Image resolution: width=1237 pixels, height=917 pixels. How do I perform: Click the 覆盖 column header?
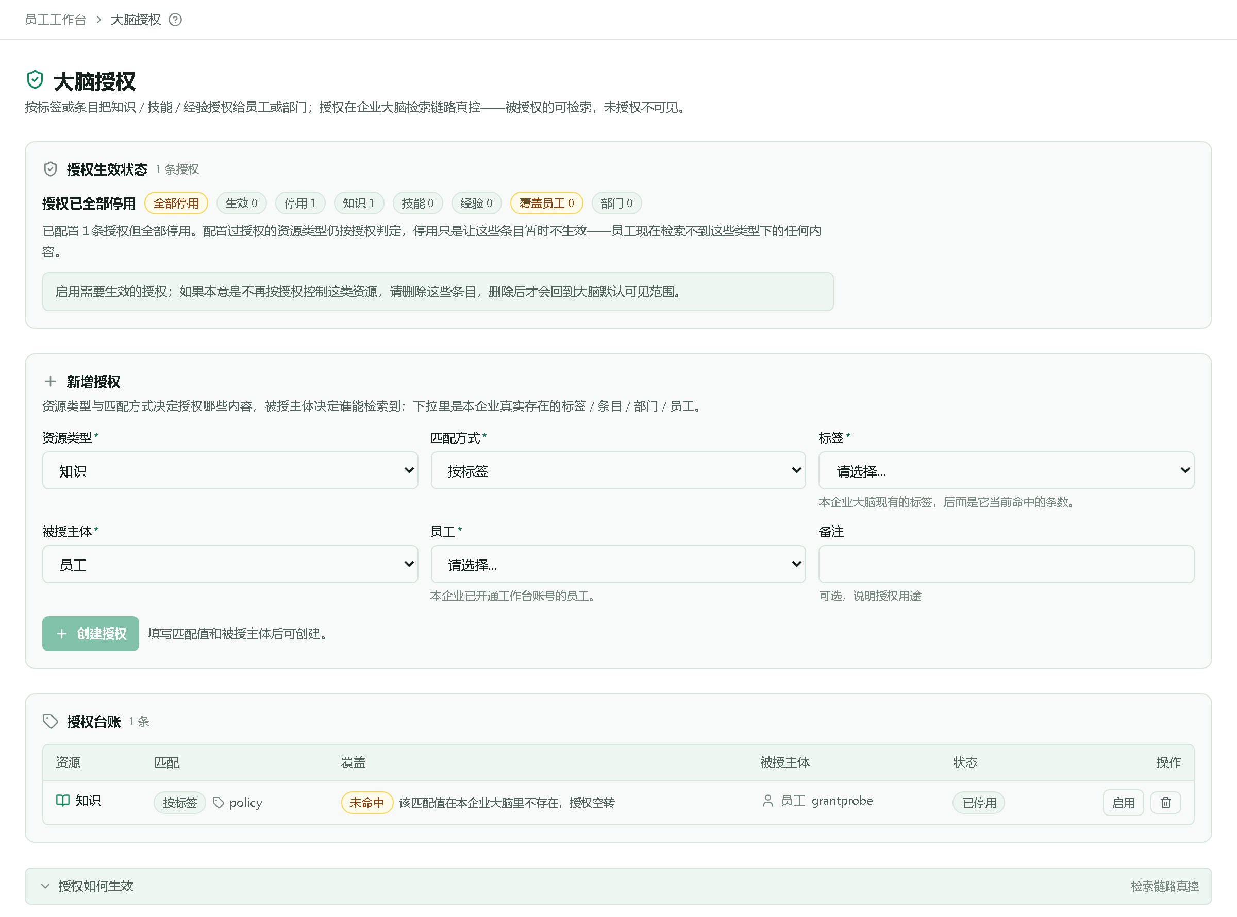pyautogui.click(x=353, y=762)
